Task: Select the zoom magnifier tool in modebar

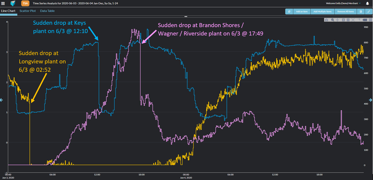Action: (x=333, y=20)
